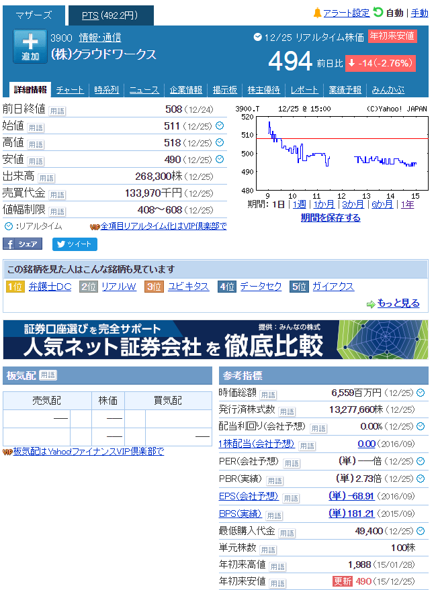Set chart period to 1か月
The width and height of the screenshot is (438, 590).
(x=324, y=204)
